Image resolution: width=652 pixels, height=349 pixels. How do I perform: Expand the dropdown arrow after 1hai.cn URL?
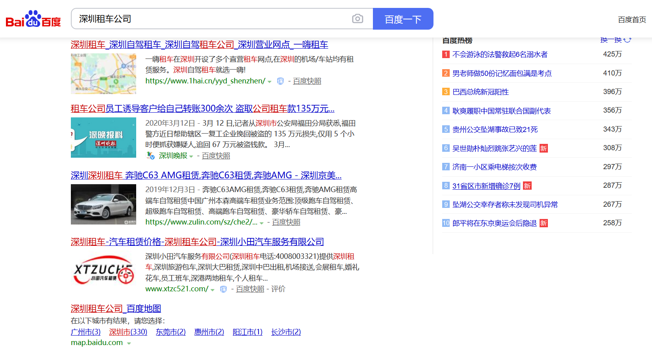270,82
